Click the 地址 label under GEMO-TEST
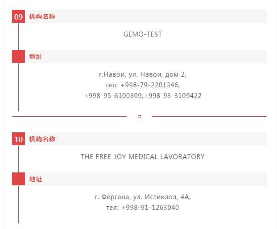 pos(36,57)
